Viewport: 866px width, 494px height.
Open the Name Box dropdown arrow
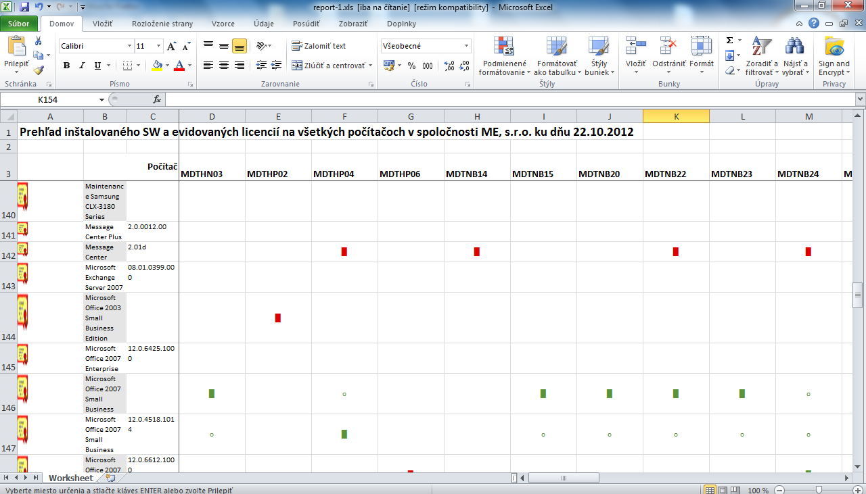(101, 99)
